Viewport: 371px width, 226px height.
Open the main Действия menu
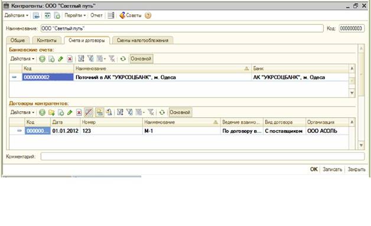tap(17, 15)
